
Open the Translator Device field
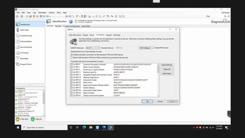pyautogui.click(x=126, y=48)
